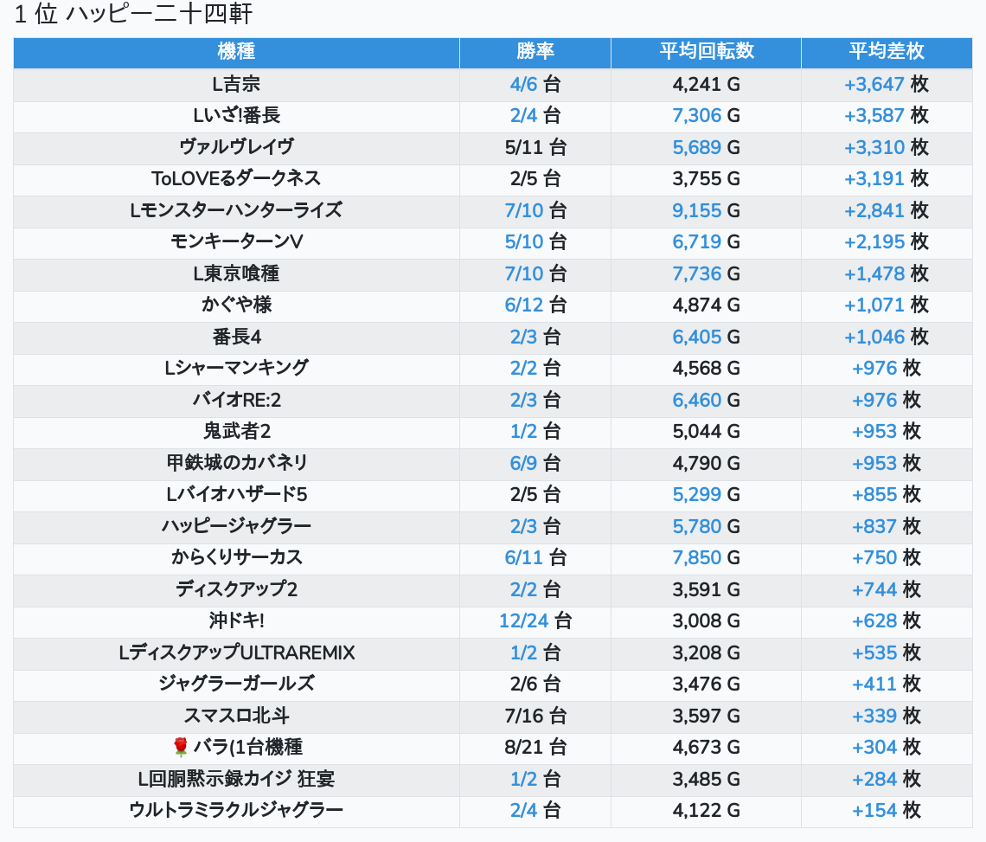Click the 6/12 win rate for かぐや様

click(523, 305)
